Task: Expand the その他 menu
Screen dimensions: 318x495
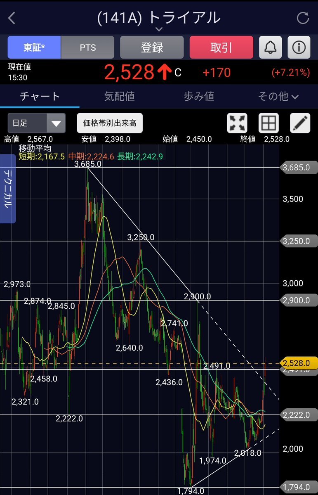Action: pos(278,96)
